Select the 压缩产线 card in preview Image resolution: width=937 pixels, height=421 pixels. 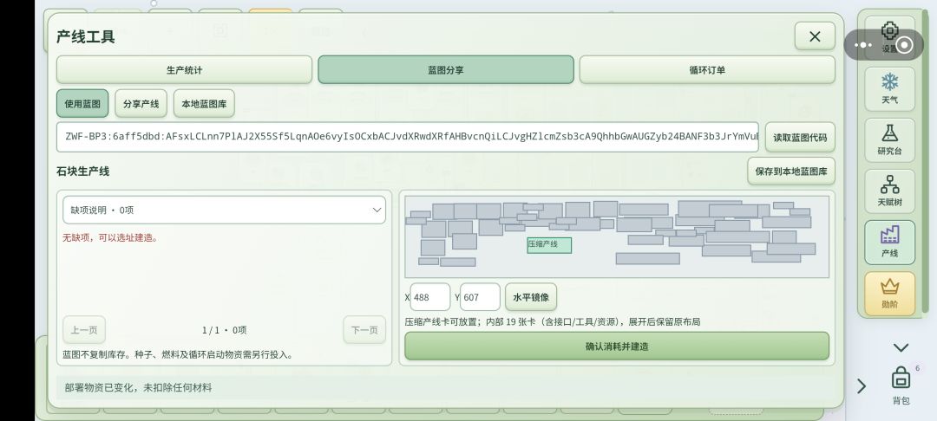click(x=549, y=245)
